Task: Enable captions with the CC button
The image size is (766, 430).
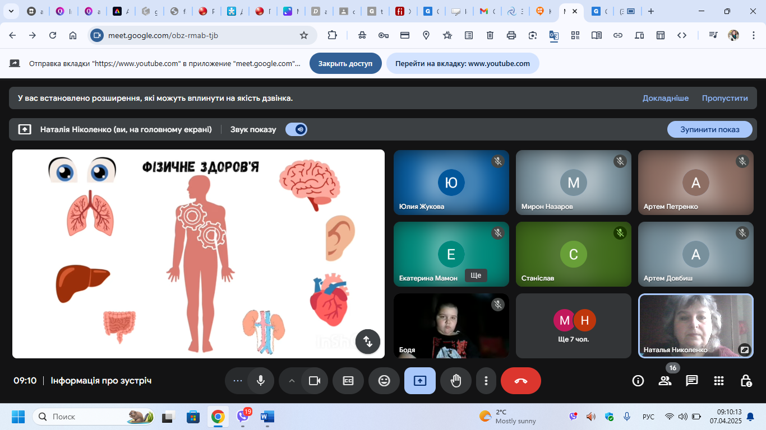Action: [x=348, y=381]
